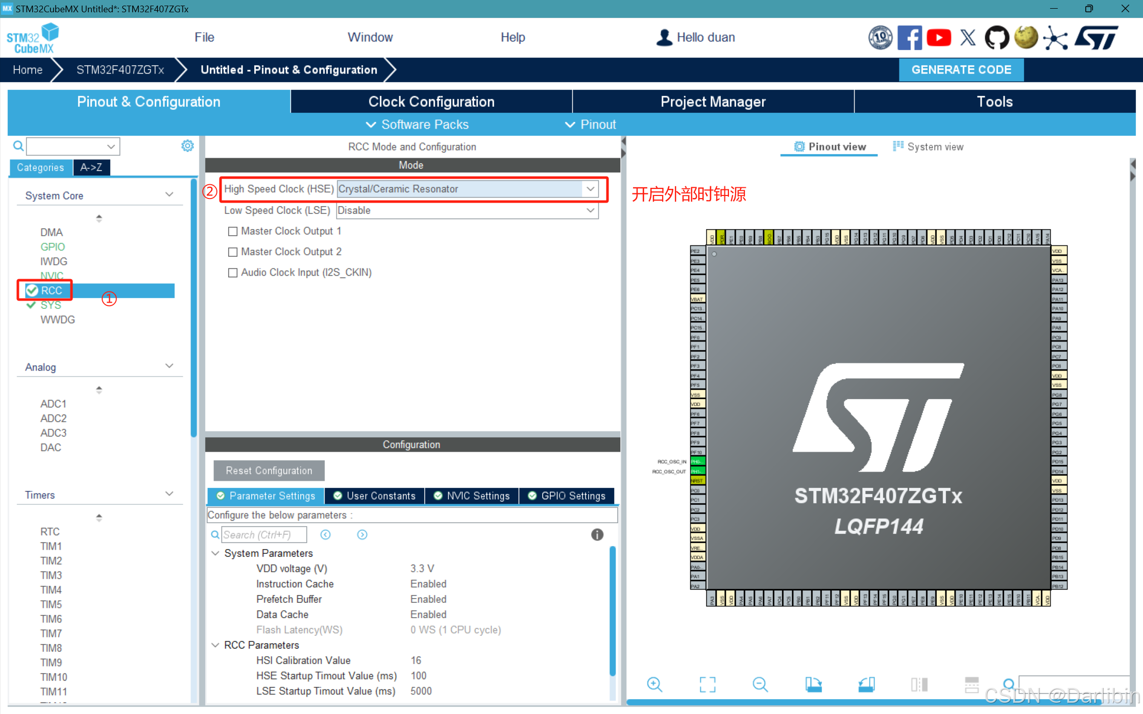
Task: Open the STM32CubeMX GitHub page icon
Action: (x=996, y=37)
